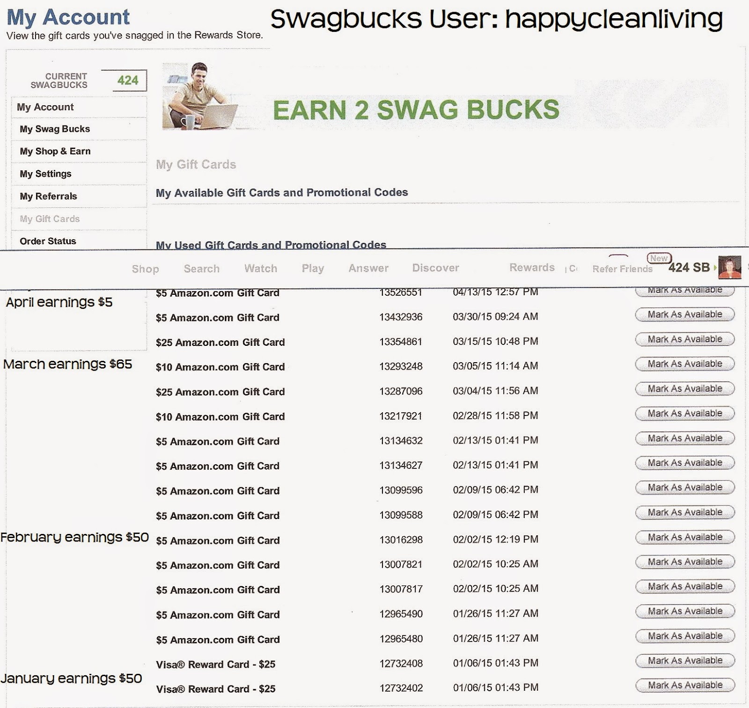Click the user avatar photo in navigation bar
The image size is (749, 708).
coord(730,267)
